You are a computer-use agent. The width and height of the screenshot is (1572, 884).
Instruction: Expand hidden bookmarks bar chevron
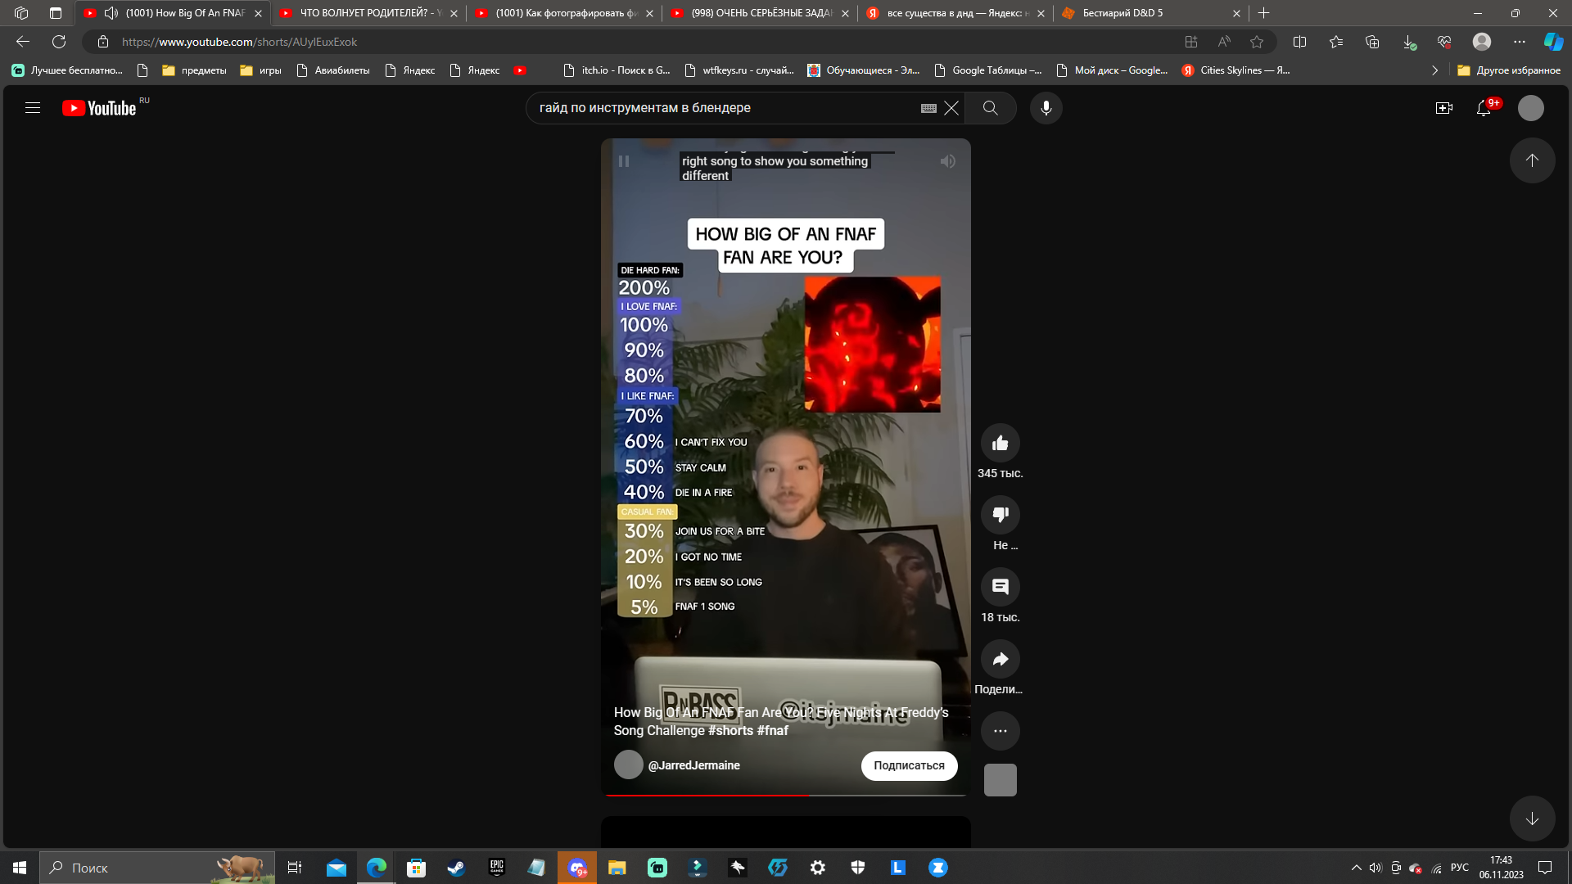[x=1434, y=70]
